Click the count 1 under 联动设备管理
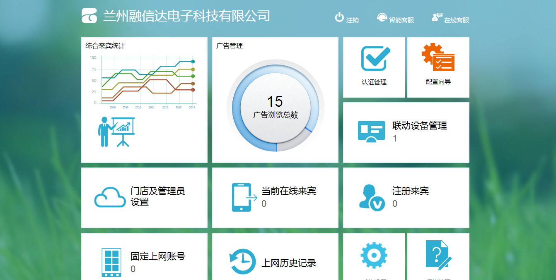The image size is (556, 280). point(395,139)
